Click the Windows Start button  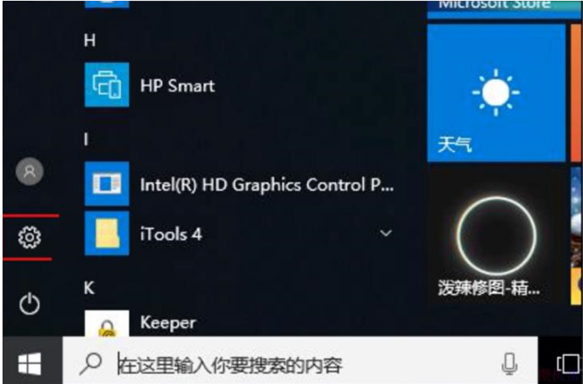coord(29,363)
